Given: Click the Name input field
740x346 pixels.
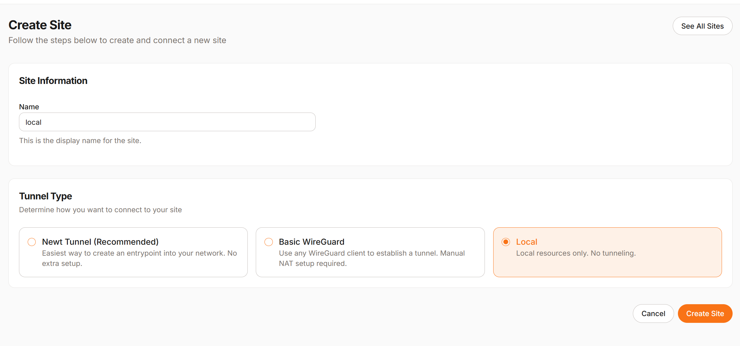Looking at the screenshot, I should (x=167, y=122).
